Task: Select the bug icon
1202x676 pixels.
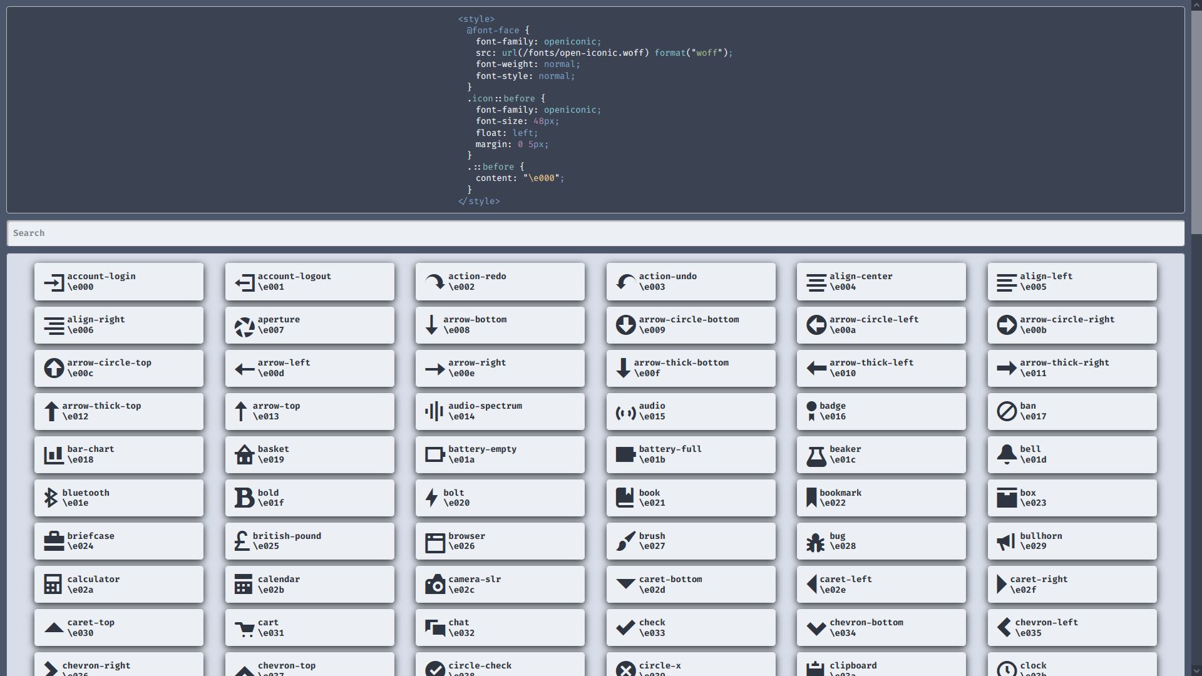Action: (x=815, y=542)
